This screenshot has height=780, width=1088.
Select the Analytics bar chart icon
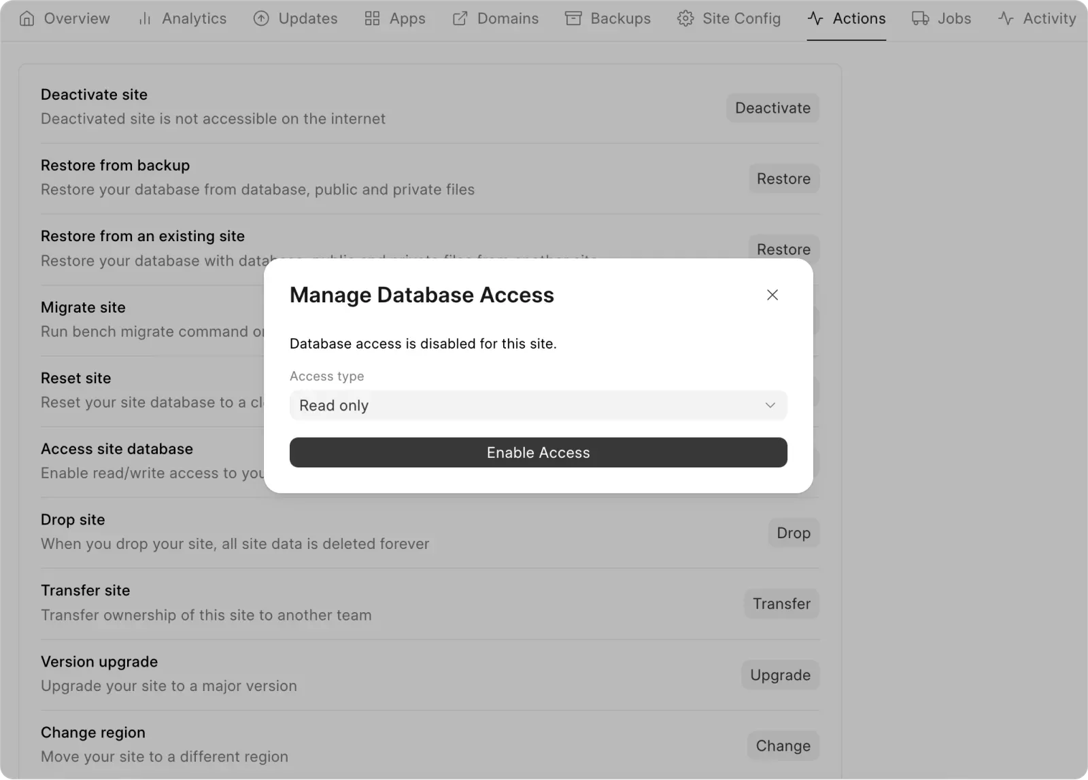click(x=143, y=18)
